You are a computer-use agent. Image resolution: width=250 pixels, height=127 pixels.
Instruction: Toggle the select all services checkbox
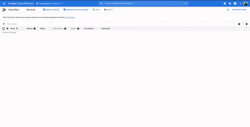(4, 29)
